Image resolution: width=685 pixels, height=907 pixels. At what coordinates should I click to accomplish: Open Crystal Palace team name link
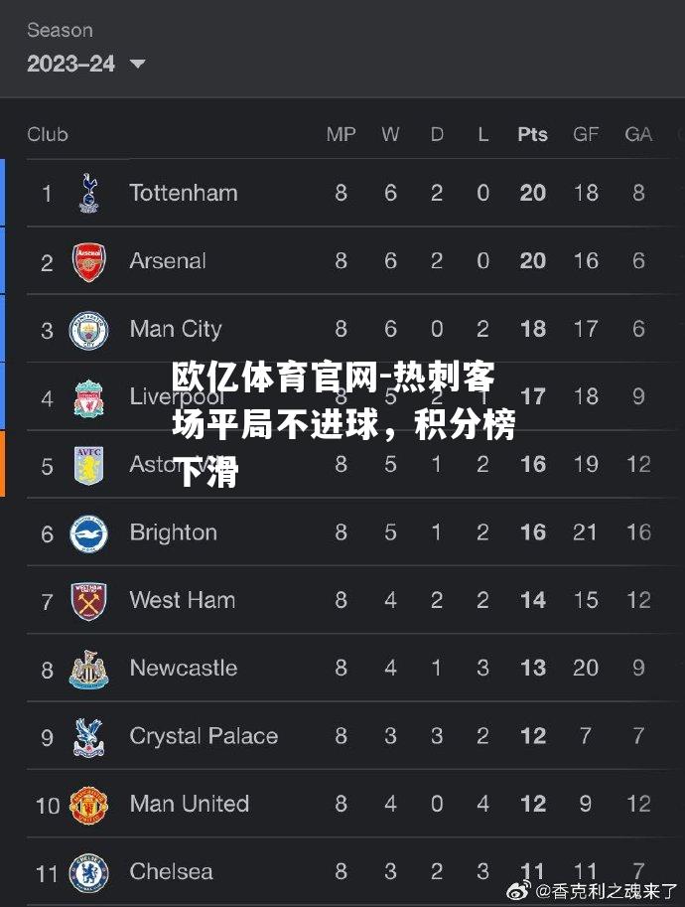click(x=204, y=736)
